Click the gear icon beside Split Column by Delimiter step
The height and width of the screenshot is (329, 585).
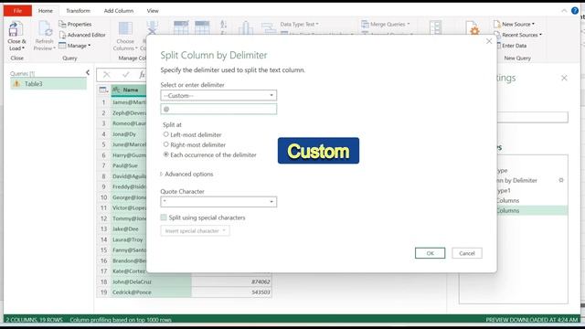pos(560,180)
